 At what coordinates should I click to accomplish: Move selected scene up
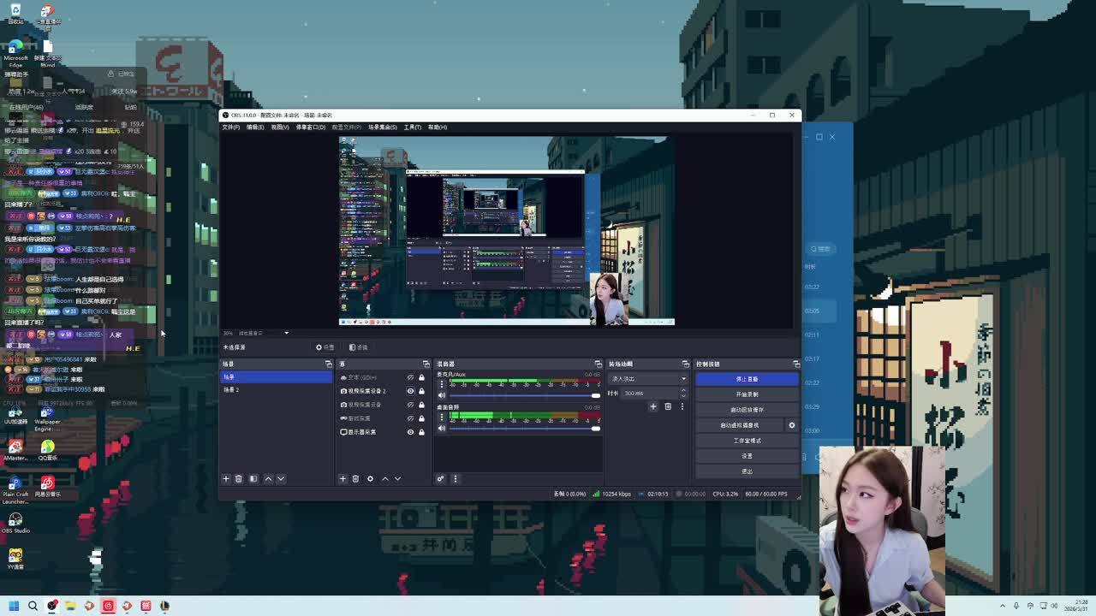point(268,479)
